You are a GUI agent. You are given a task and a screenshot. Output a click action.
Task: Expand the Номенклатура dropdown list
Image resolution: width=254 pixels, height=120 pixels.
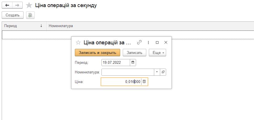point(157,72)
